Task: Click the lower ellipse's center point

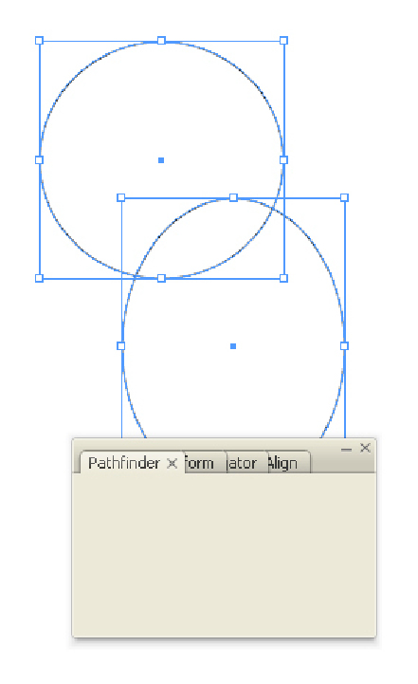Action: (233, 346)
